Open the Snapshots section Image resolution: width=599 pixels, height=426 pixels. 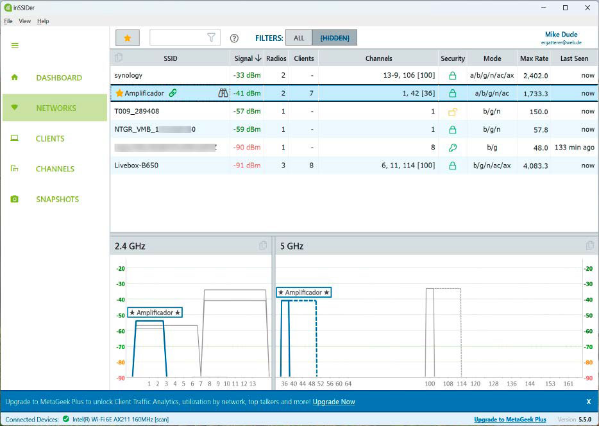coord(57,199)
